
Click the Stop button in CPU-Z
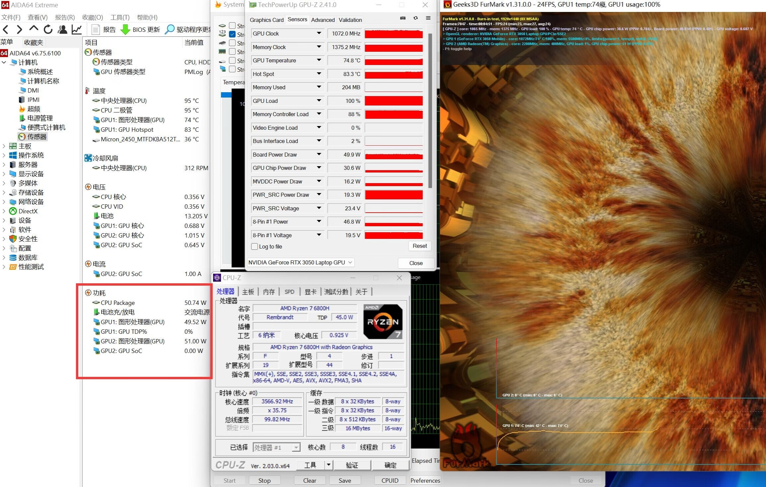pos(264,480)
